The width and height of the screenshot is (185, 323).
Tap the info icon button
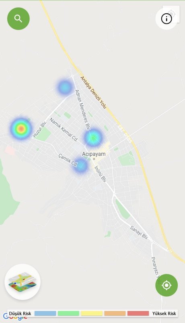(166, 19)
